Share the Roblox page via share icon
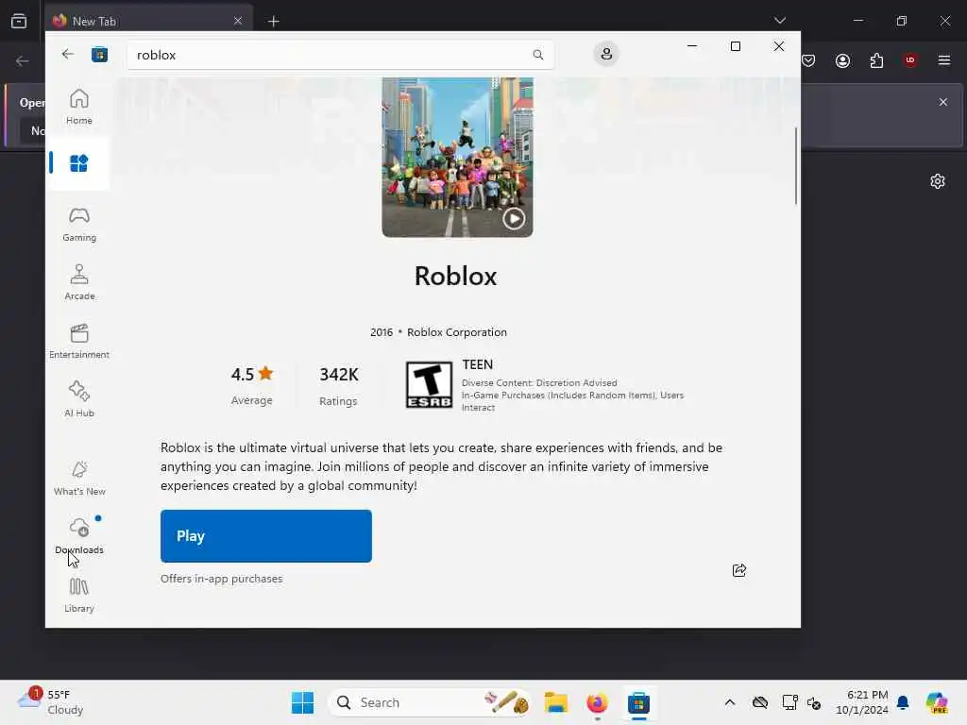This screenshot has width=967, height=725. [738, 570]
